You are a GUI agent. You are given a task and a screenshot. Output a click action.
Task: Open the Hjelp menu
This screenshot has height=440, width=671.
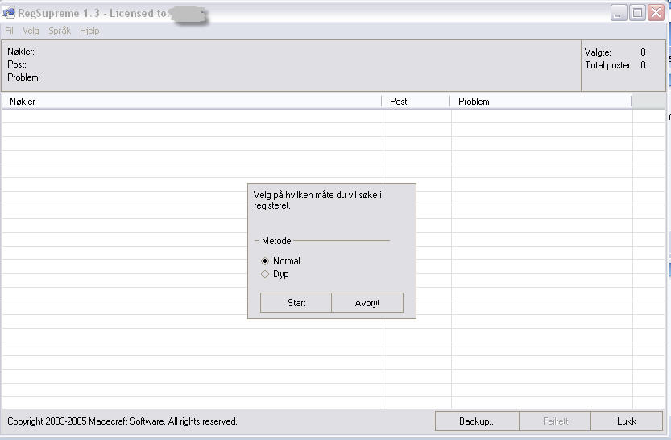89,31
